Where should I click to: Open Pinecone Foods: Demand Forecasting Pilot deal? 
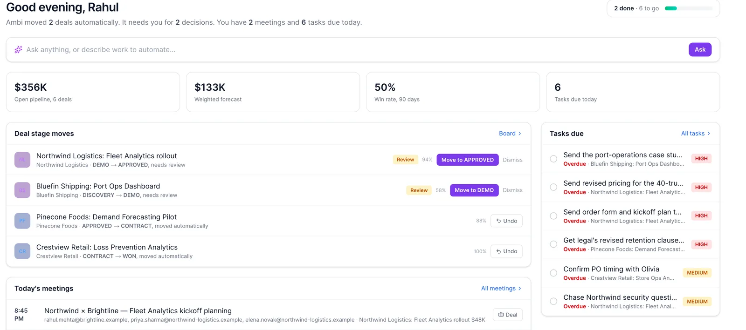(106, 217)
